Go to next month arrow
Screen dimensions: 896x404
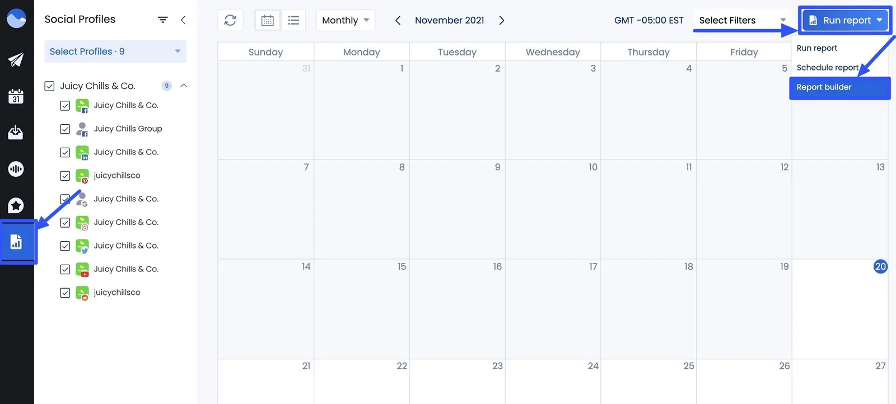click(x=502, y=20)
